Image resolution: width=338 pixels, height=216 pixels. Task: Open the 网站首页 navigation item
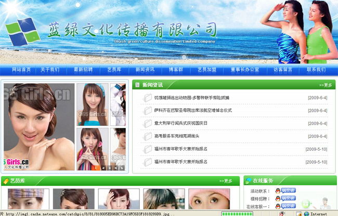tap(21, 70)
